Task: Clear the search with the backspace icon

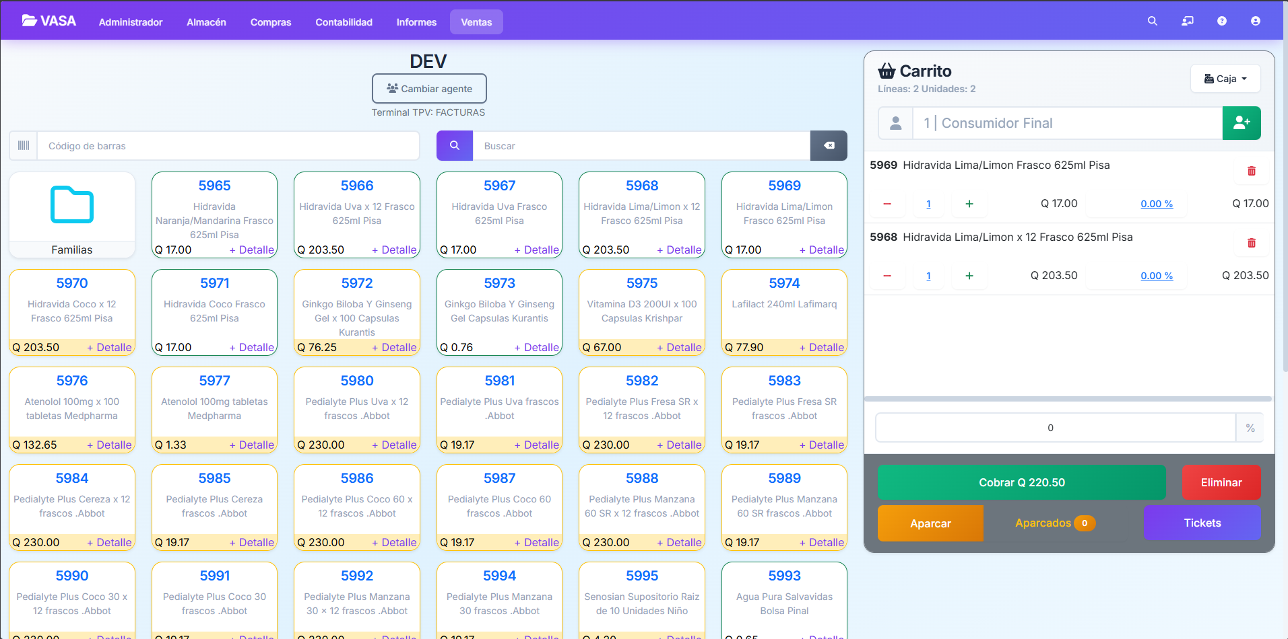Action: [x=829, y=146]
